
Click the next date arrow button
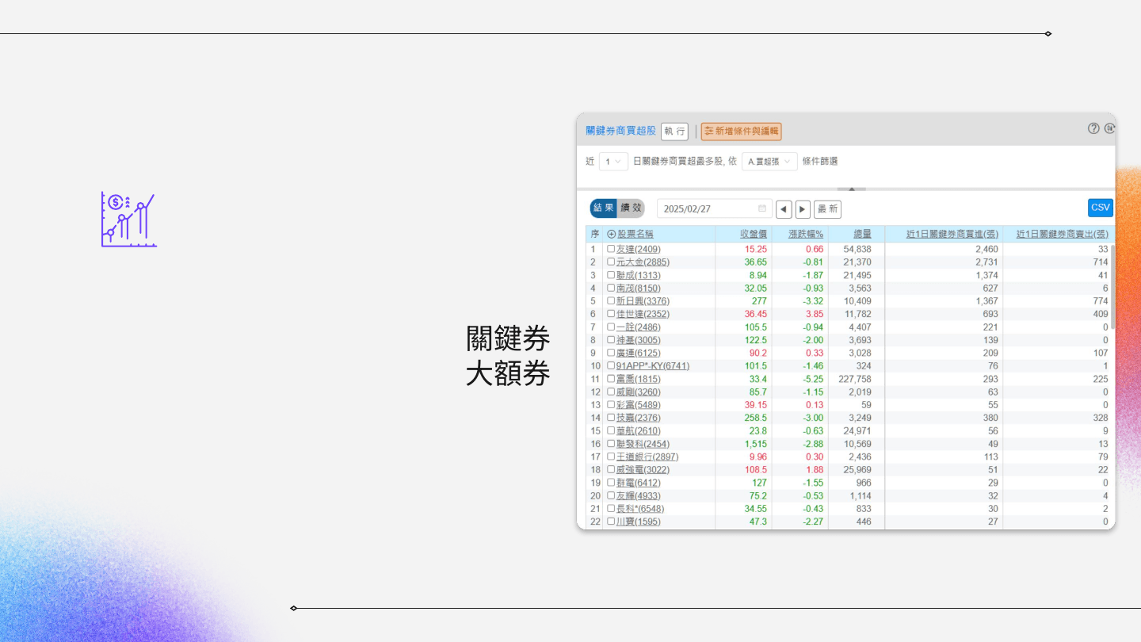(803, 209)
